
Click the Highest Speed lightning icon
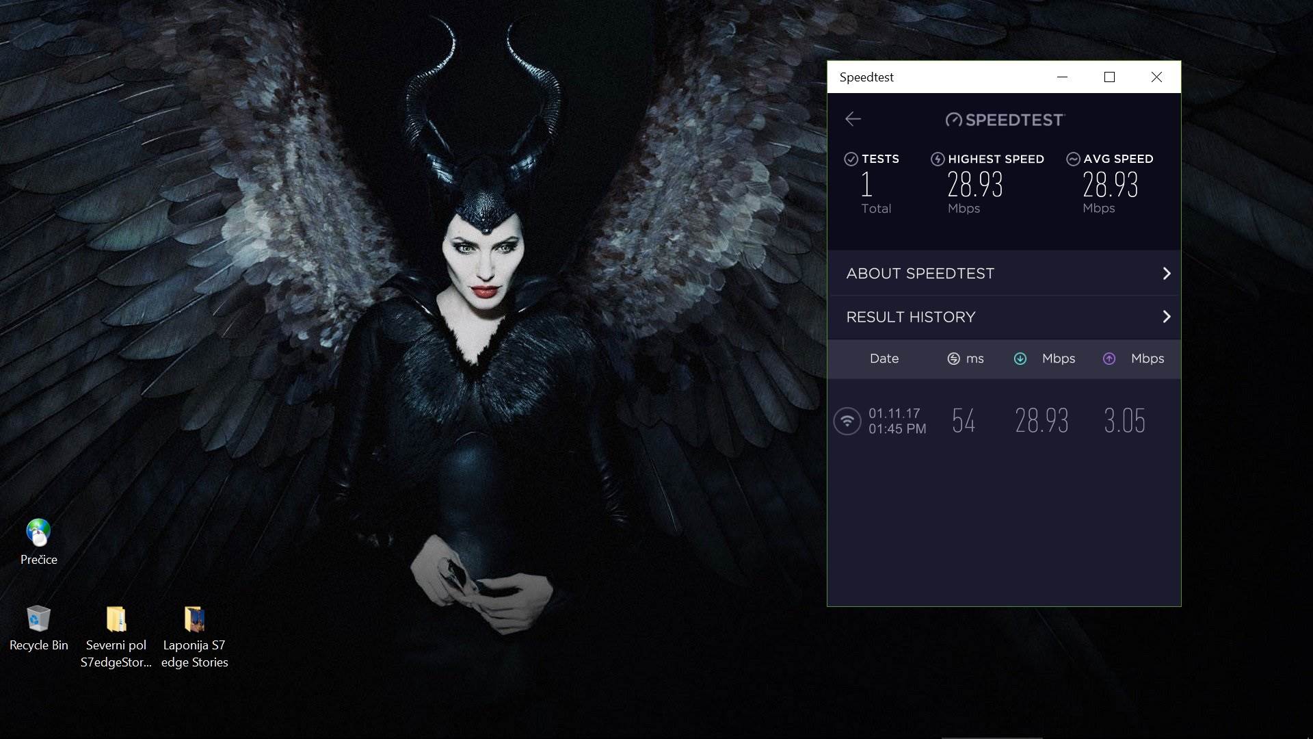(x=938, y=159)
